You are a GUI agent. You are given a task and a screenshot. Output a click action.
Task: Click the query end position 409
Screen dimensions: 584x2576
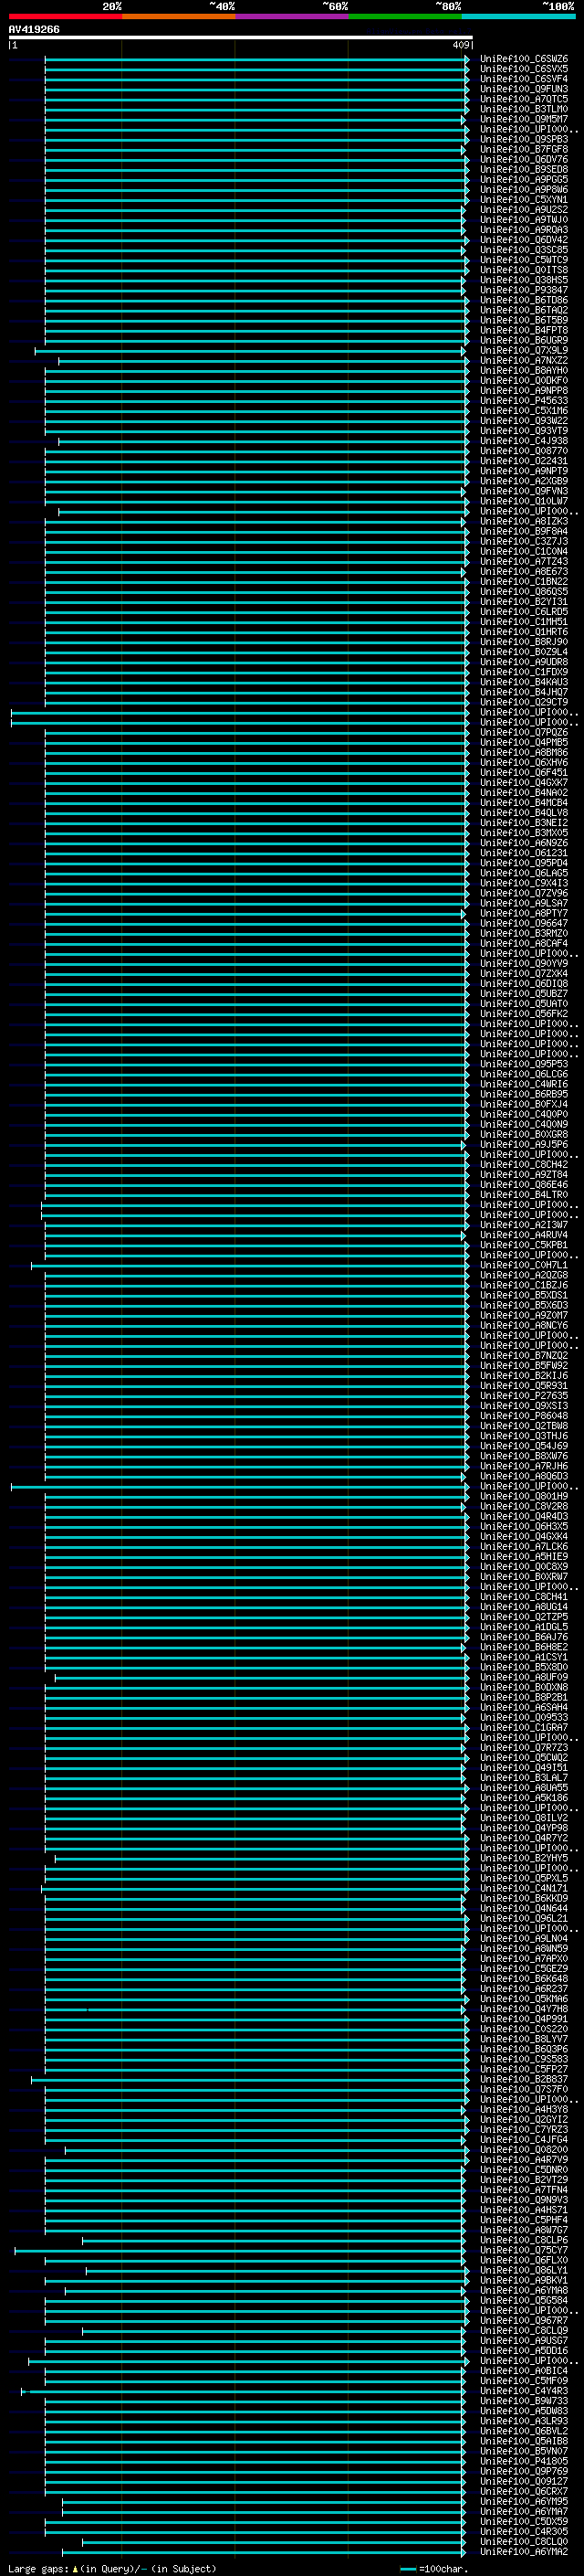460,45
